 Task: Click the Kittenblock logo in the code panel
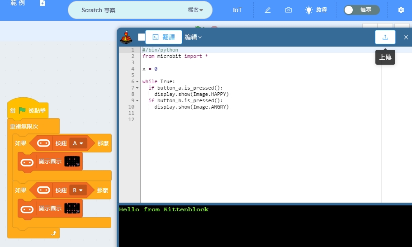[x=127, y=38]
